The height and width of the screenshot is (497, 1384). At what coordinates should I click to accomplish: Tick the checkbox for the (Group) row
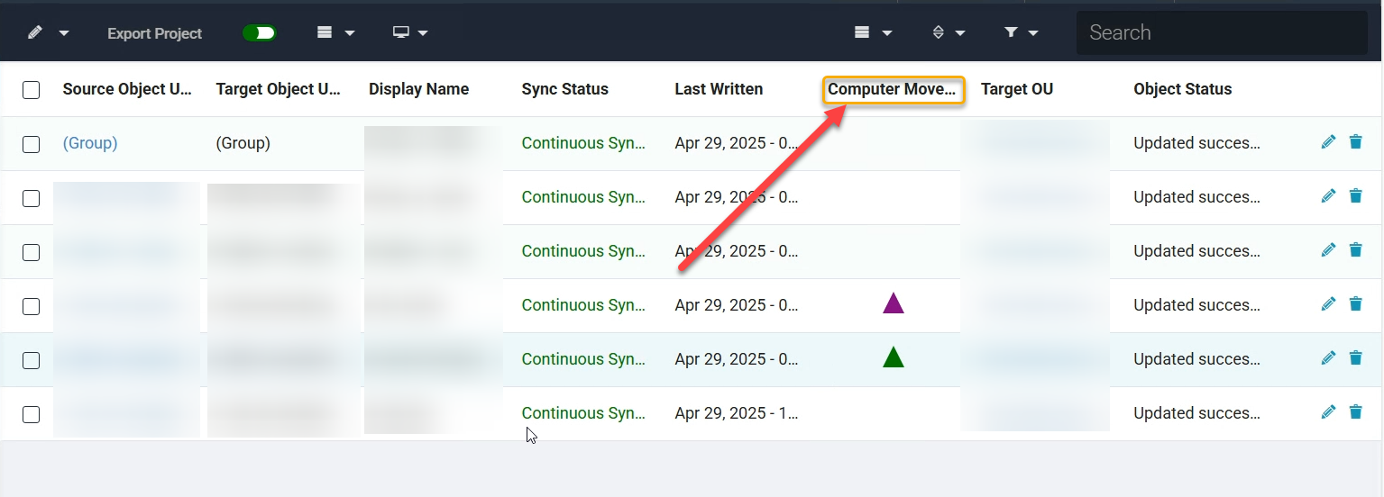point(32,144)
